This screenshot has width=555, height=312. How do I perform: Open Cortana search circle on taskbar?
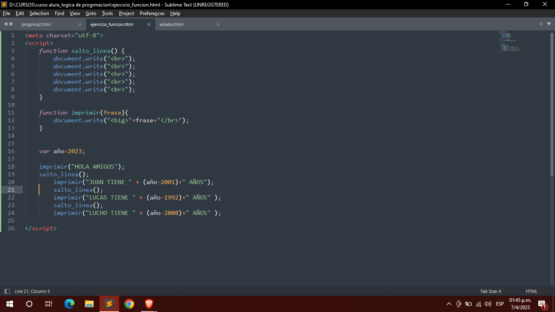pyautogui.click(x=29, y=303)
